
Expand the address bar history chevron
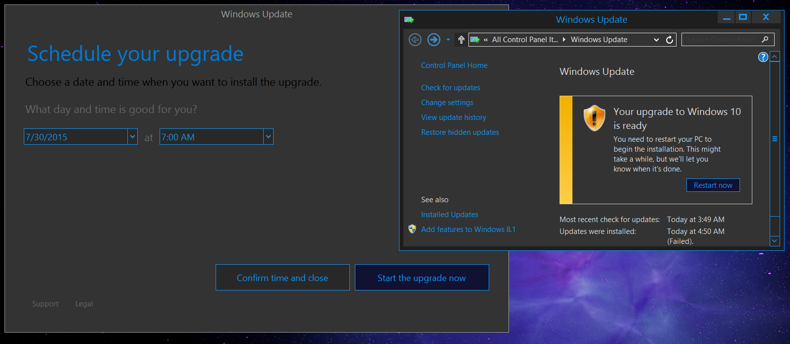tap(656, 40)
